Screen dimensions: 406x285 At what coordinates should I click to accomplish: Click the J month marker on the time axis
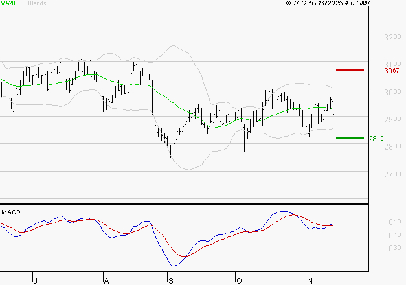(36, 280)
